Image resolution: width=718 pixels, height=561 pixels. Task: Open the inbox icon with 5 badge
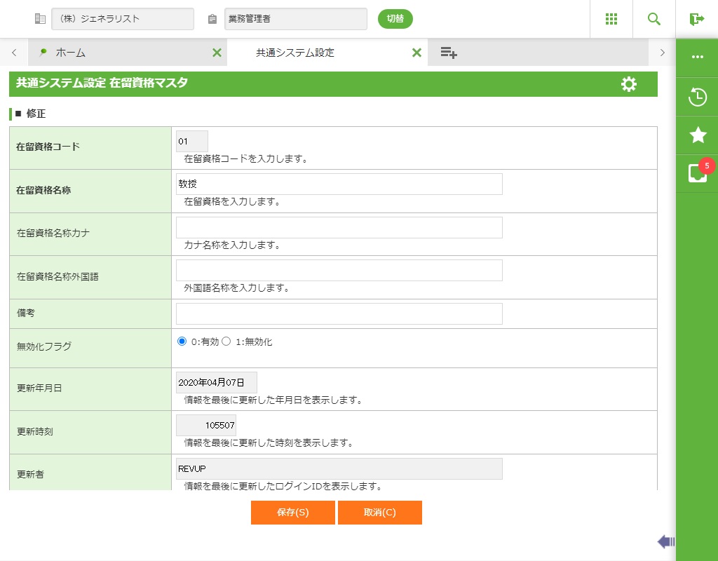[x=697, y=173]
